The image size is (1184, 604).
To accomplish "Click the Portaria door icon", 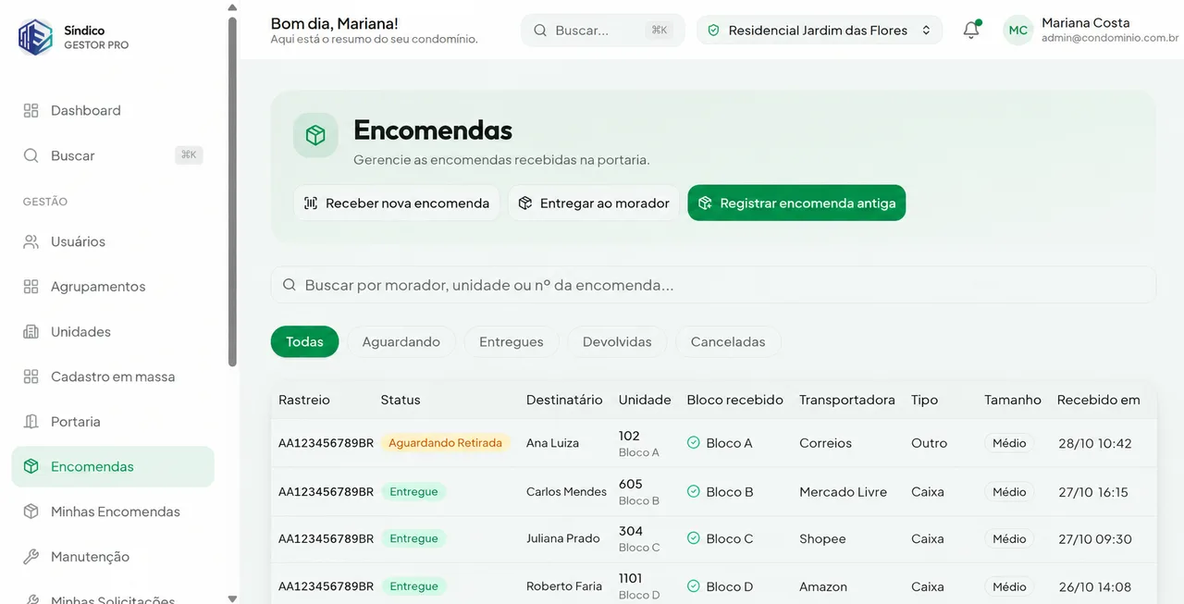I will click(x=31, y=422).
